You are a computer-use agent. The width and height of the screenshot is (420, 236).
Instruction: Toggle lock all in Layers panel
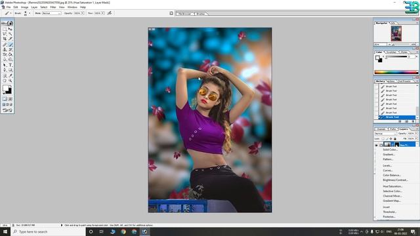click(395, 138)
